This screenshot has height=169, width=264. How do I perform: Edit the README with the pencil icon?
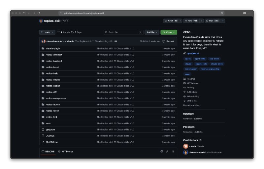click(x=167, y=152)
